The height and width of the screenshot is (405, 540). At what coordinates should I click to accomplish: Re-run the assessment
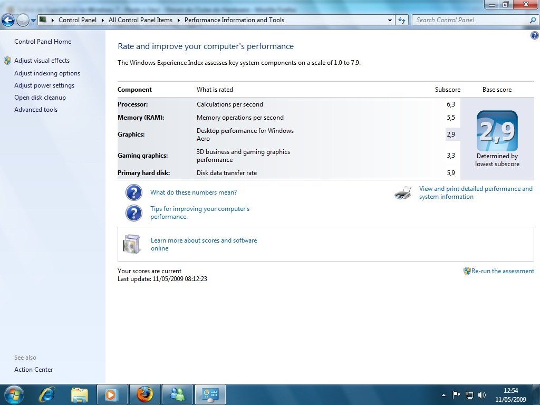click(503, 271)
